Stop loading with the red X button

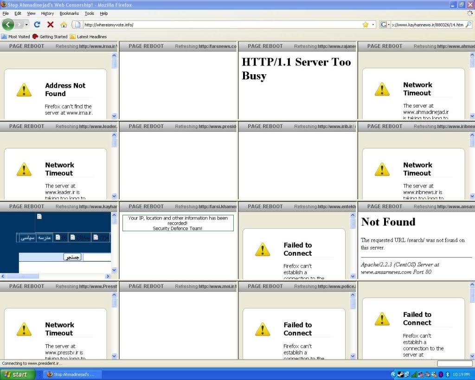coord(50,25)
